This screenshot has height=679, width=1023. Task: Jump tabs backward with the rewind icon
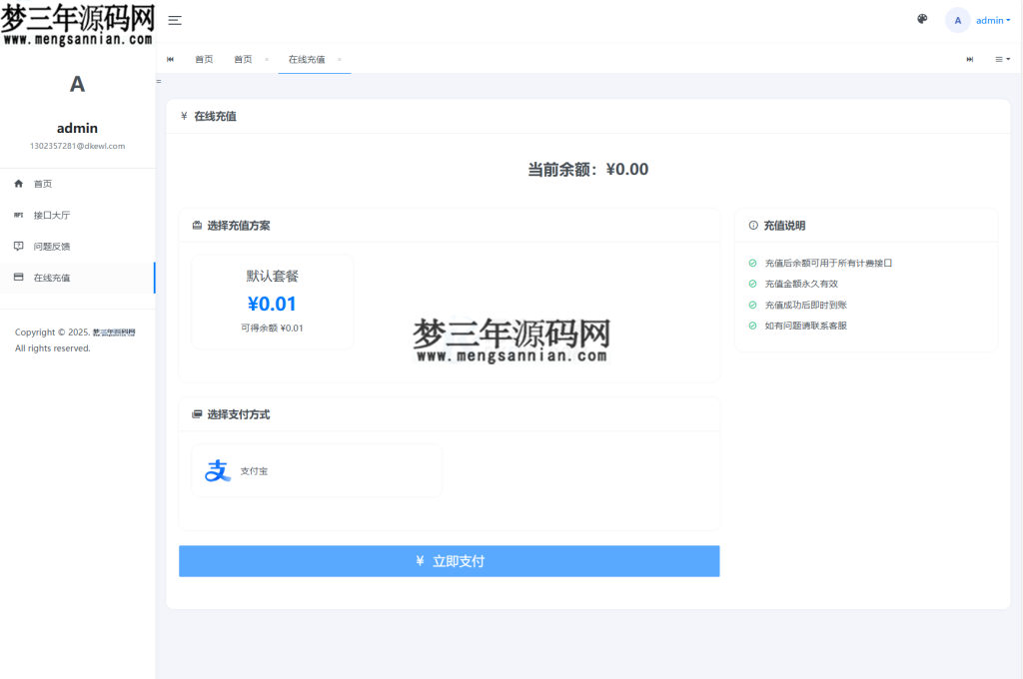click(170, 59)
